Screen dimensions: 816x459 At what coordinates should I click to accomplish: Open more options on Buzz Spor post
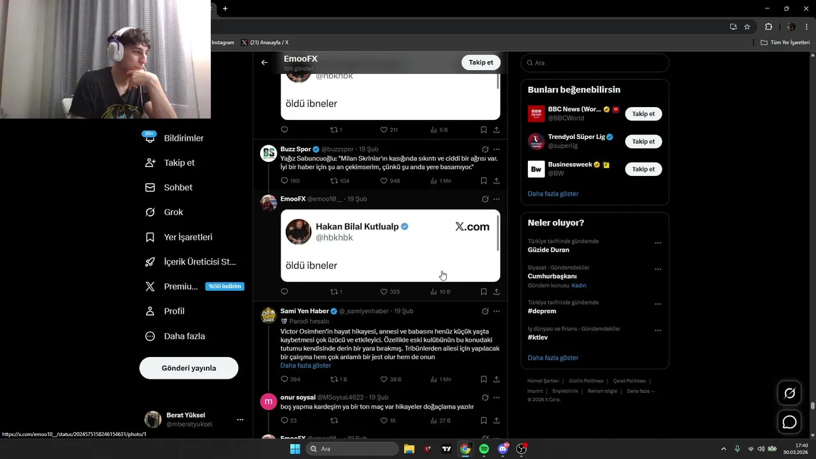click(497, 149)
